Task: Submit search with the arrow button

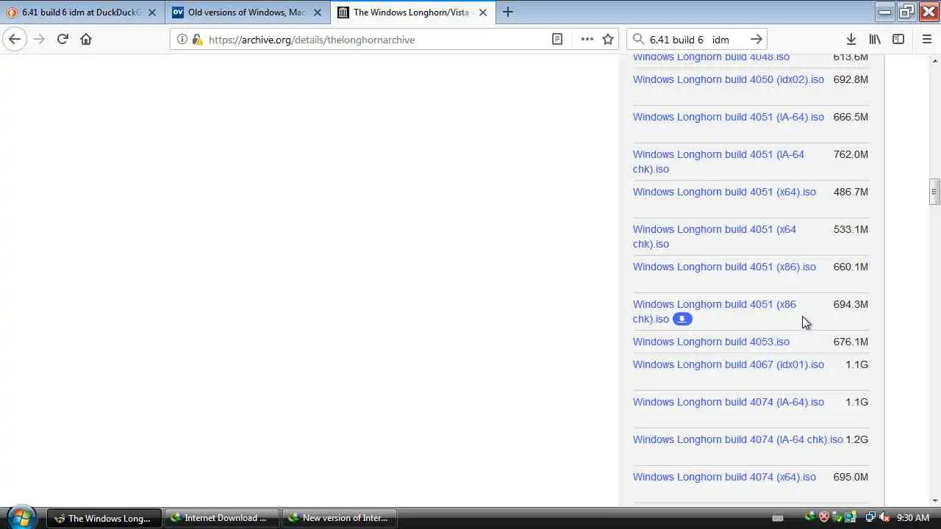Action: [756, 40]
